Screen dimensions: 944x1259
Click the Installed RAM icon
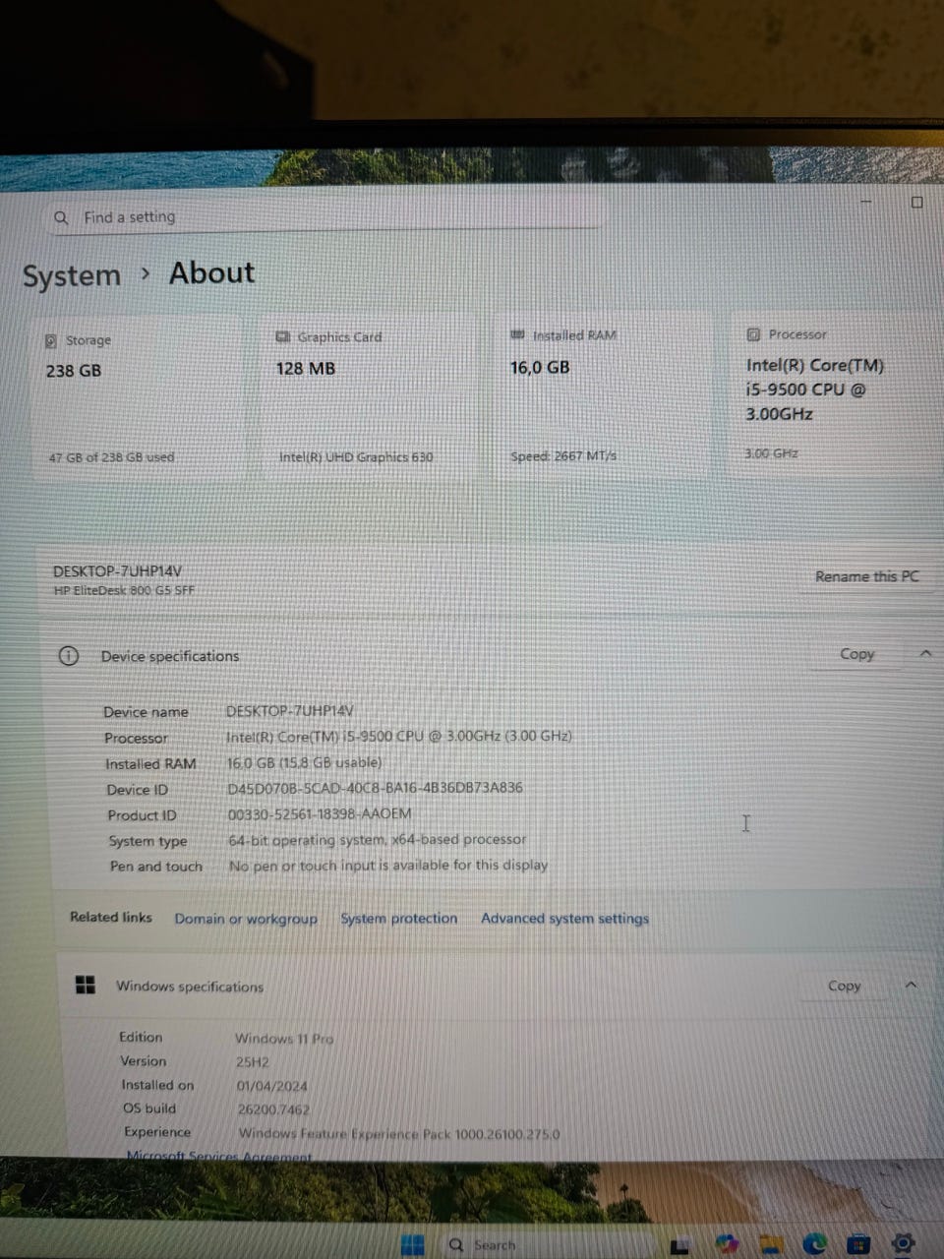[517, 334]
